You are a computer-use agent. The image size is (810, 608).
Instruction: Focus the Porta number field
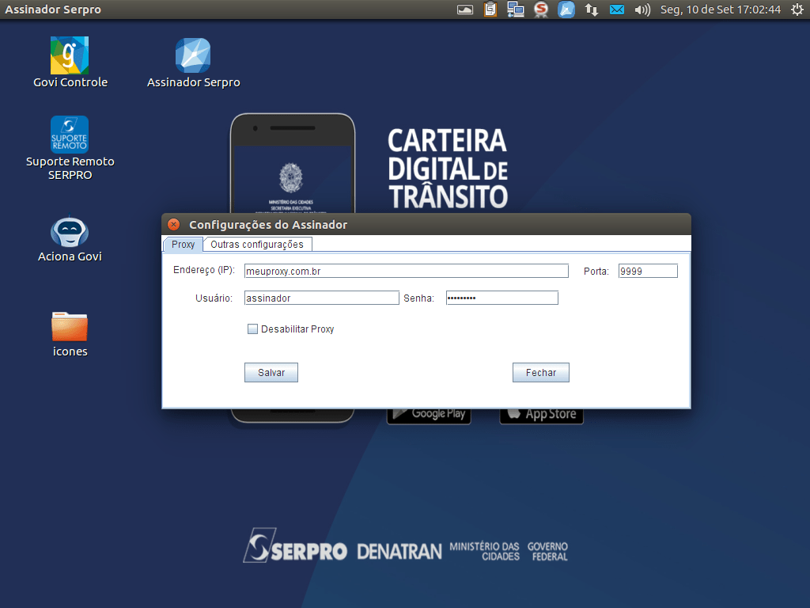tap(648, 271)
